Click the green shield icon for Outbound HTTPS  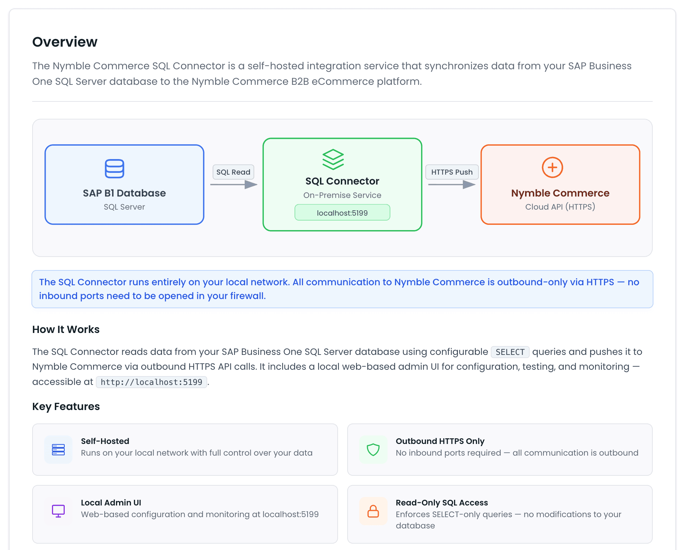373,450
